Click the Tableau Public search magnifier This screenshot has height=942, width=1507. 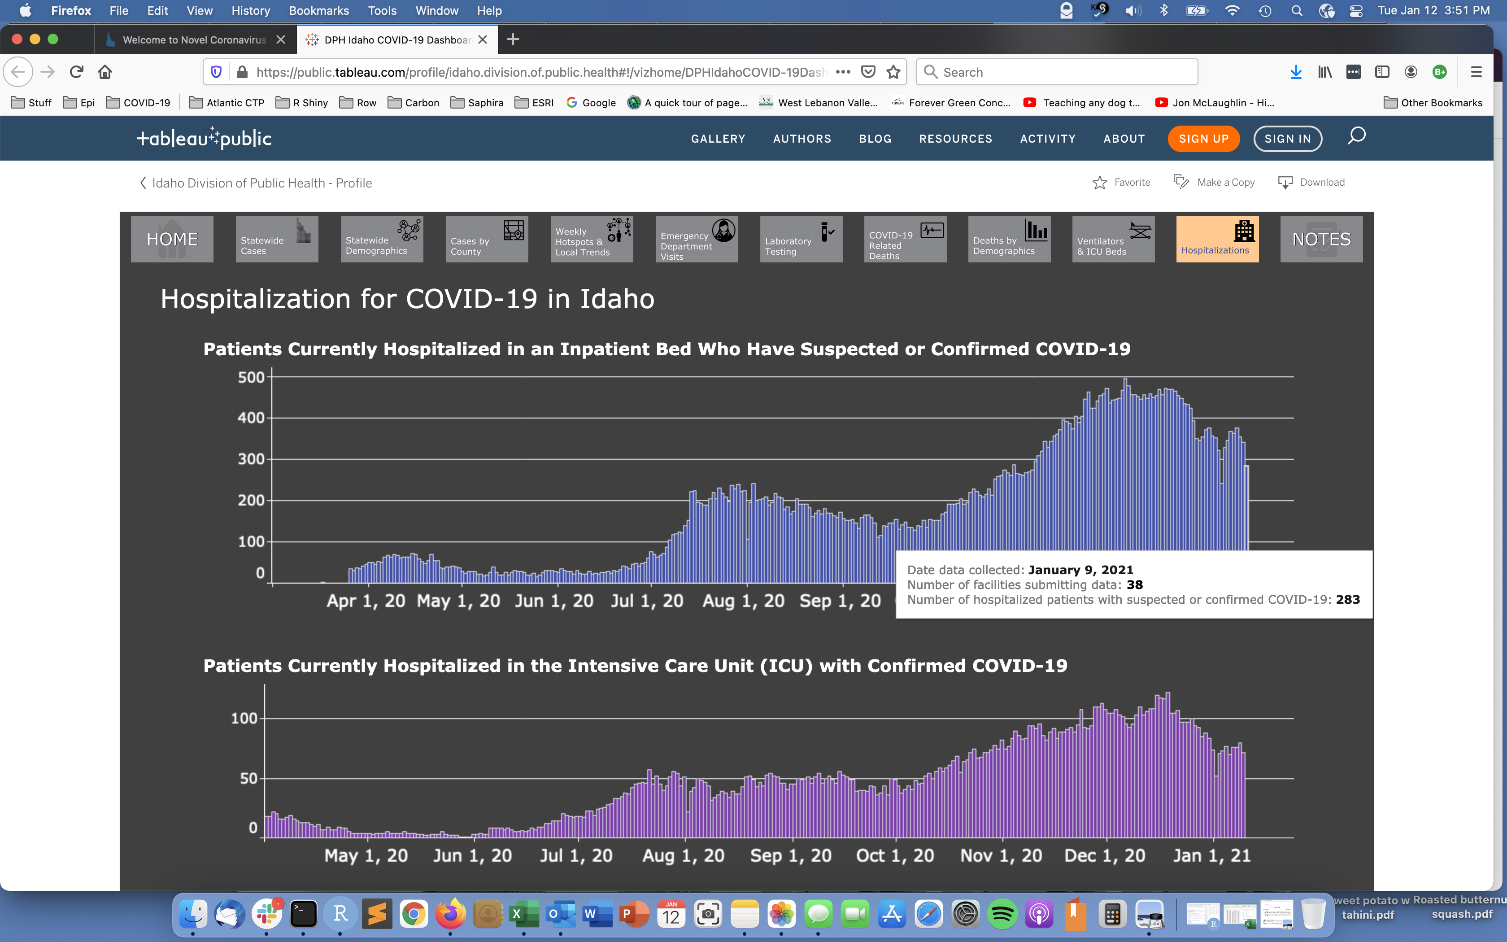1356,136
